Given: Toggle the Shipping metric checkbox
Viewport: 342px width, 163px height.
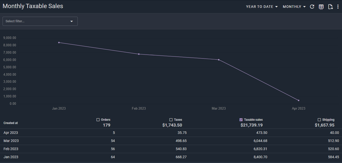Looking at the screenshot, I should coord(319,120).
